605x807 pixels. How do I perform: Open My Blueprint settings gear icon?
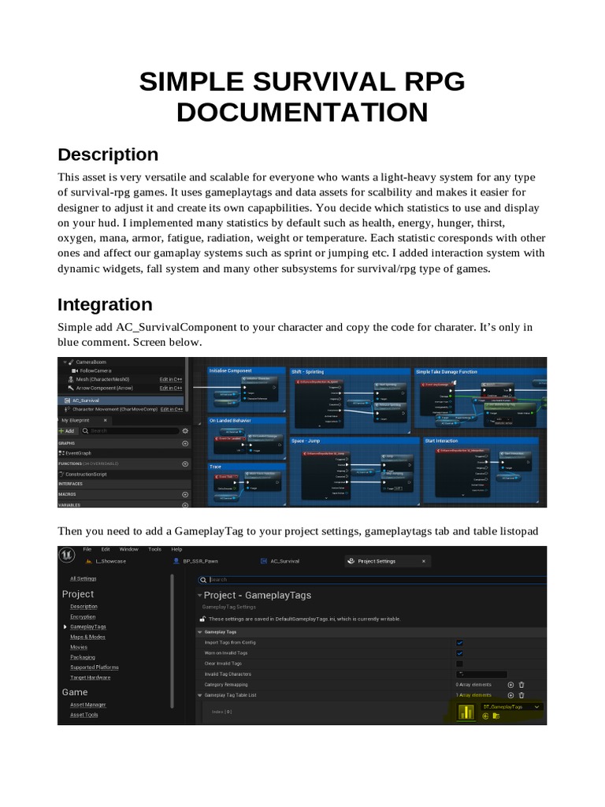[184, 431]
